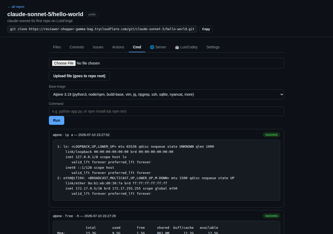Click the repo description text
The width and height of the screenshot is (333, 234).
(40, 21)
